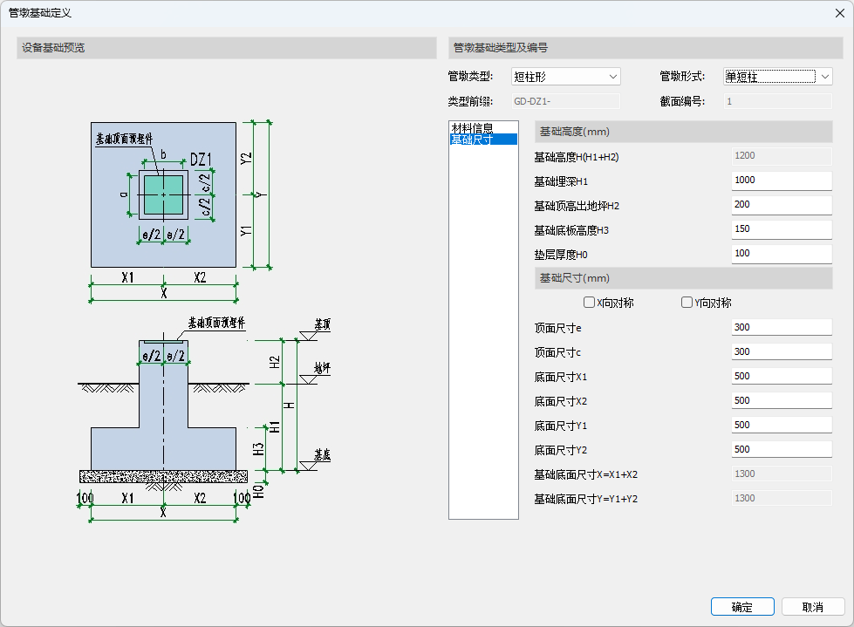Click the 基础底板高度H3 value box

coord(782,229)
